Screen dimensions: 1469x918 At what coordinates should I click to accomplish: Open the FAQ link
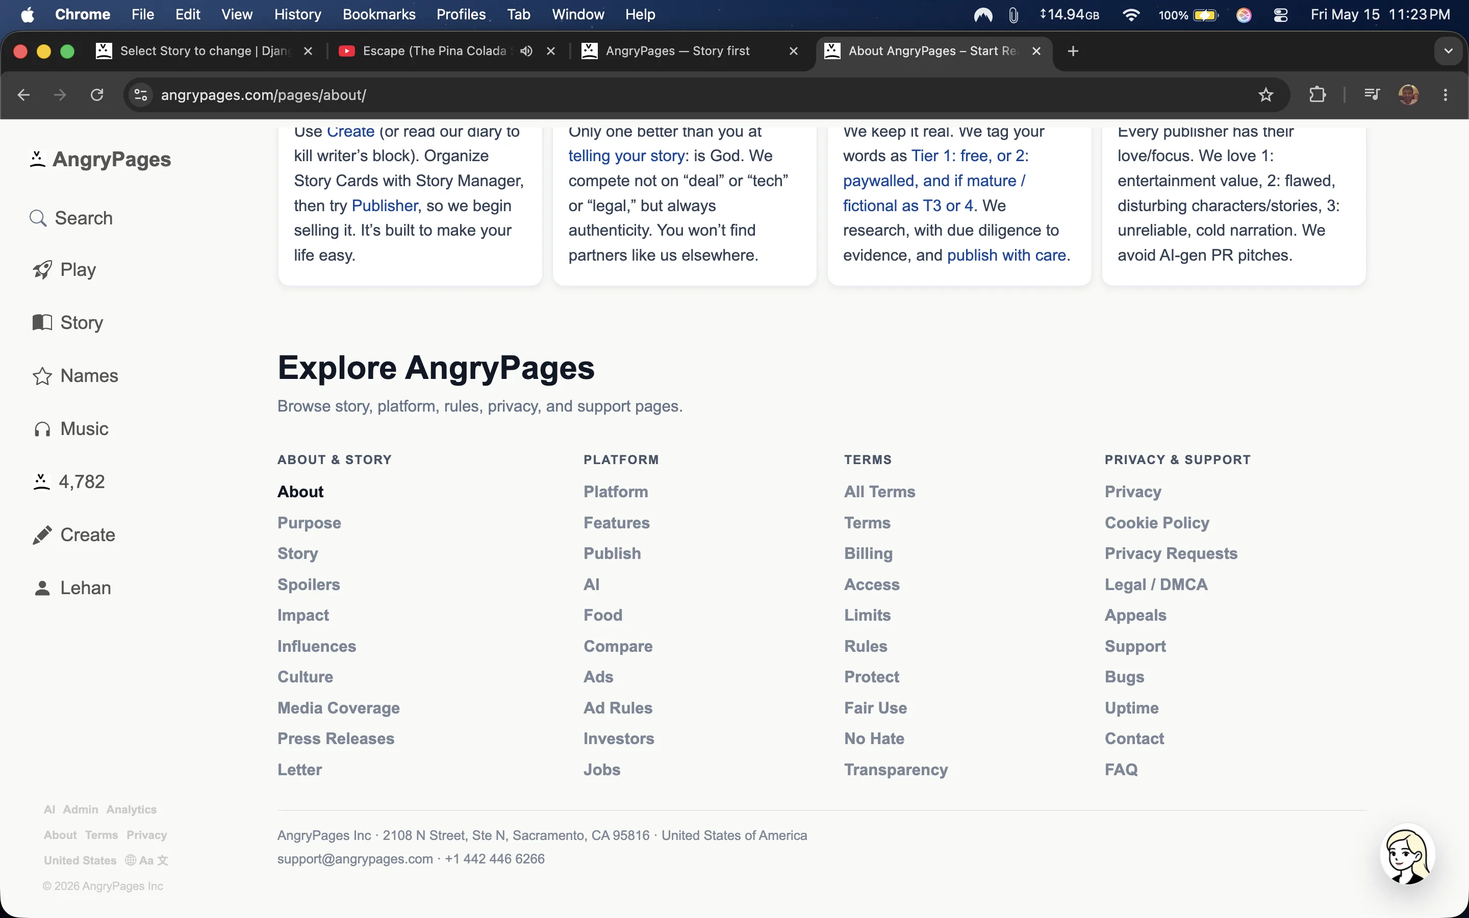click(x=1121, y=770)
